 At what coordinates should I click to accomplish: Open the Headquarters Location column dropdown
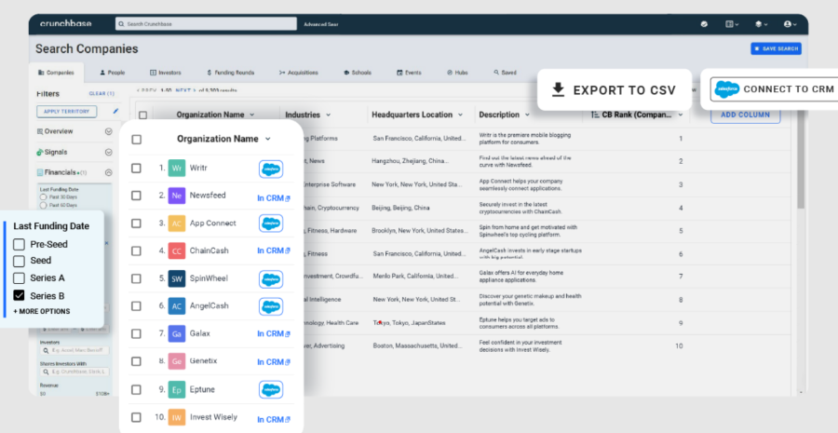[460, 115]
